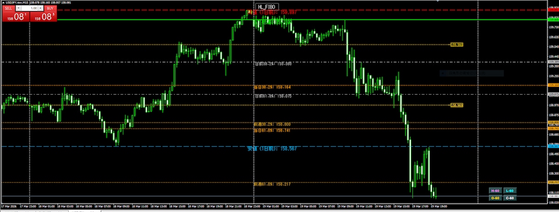Click the 159.164 orange tag on price scale
This screenshot has height=212, width=559.
[553, 85]
